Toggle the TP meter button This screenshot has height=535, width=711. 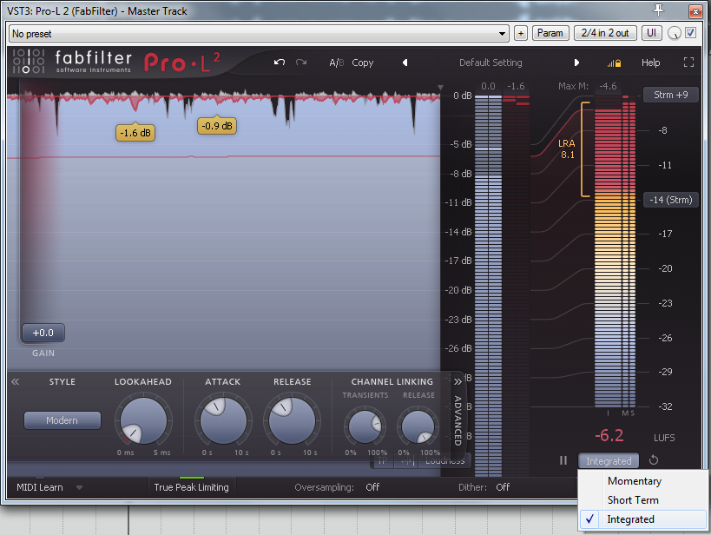coord(383,461)
